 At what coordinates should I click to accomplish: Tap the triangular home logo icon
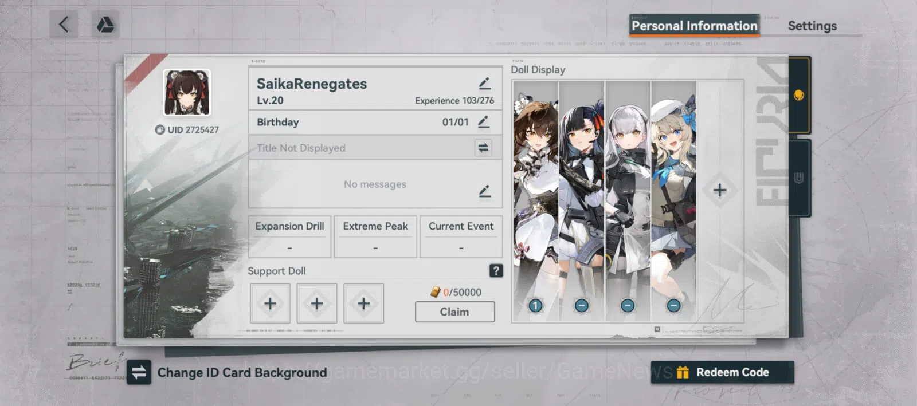[105, 25]
